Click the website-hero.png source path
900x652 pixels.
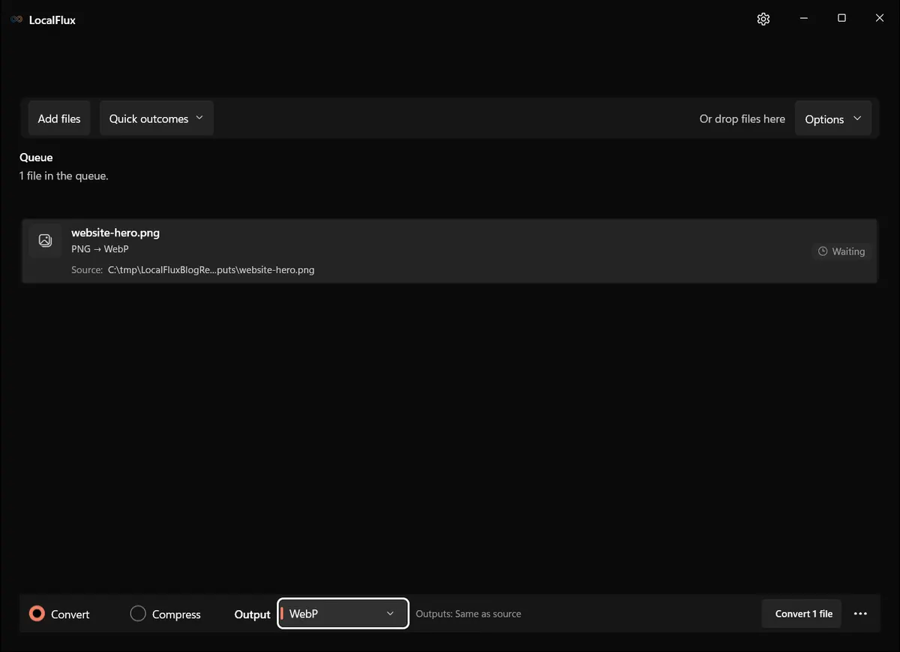click(x=211, y=270)
